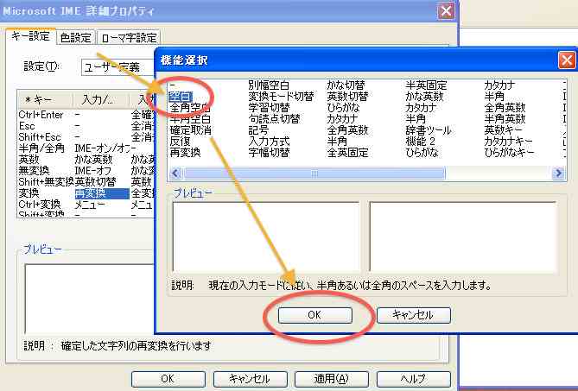578x391 pixels.
Task: Select 英数切替 in the 機能選択 function list
Action: tap(347, 97)
